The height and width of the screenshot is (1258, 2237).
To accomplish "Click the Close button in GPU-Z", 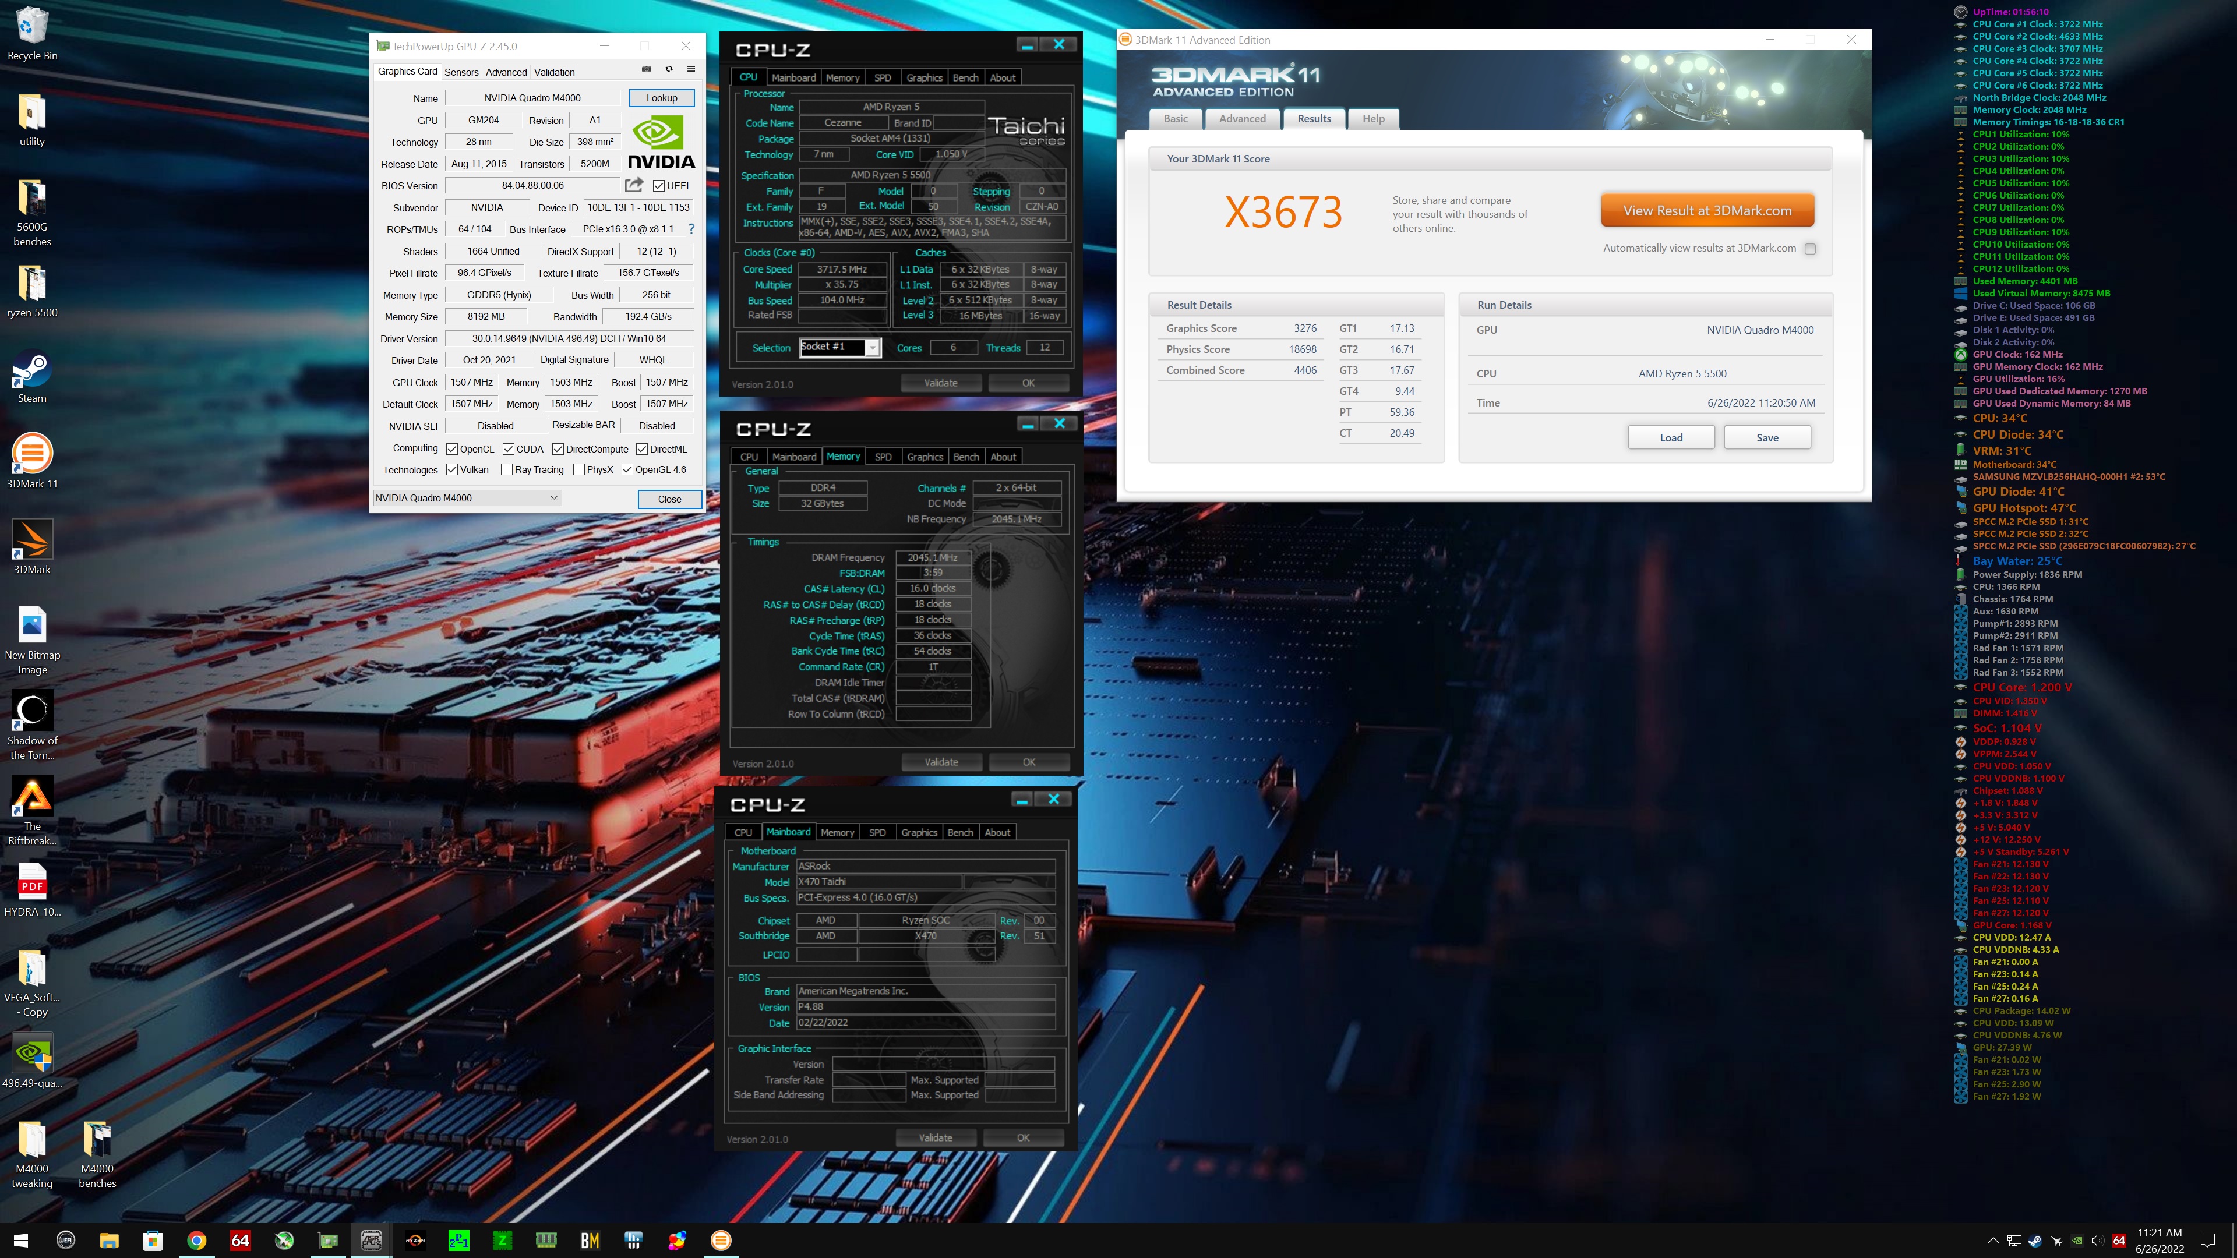I will (669, 499).
